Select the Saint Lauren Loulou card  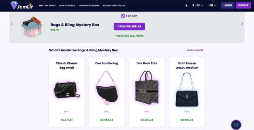point(187,92)
